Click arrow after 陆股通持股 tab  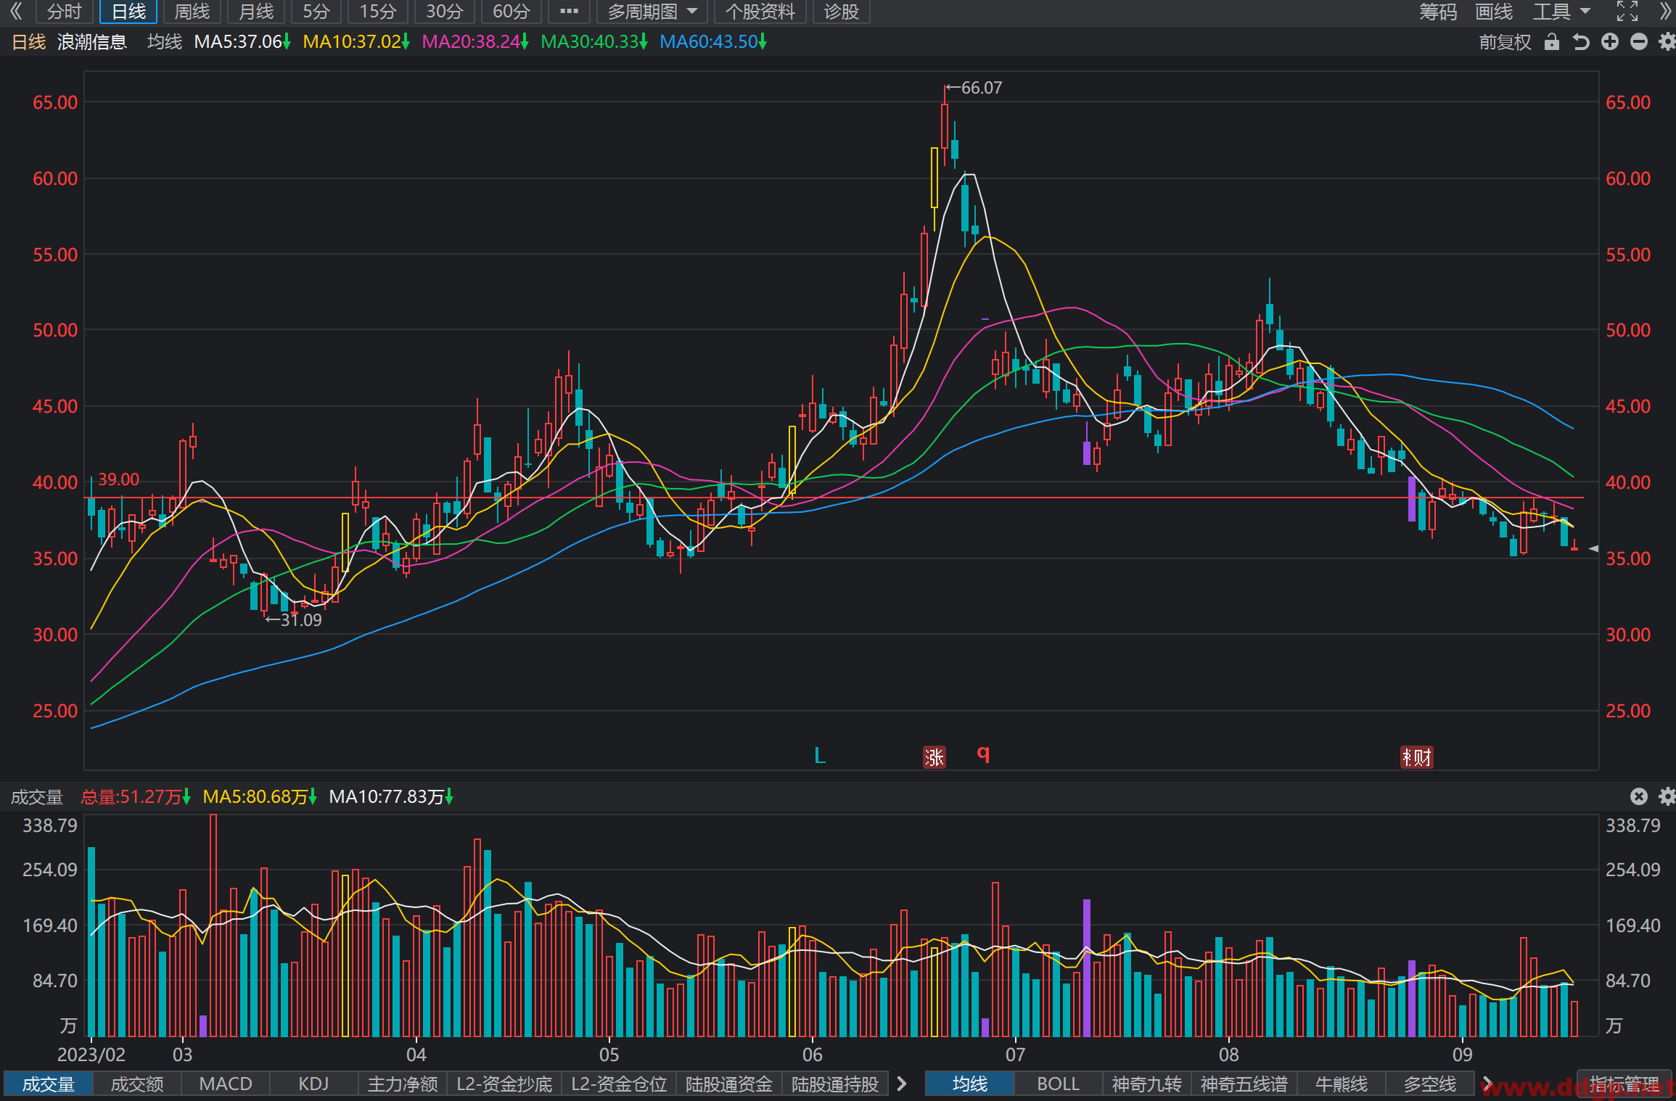[x=902, y=1084]
